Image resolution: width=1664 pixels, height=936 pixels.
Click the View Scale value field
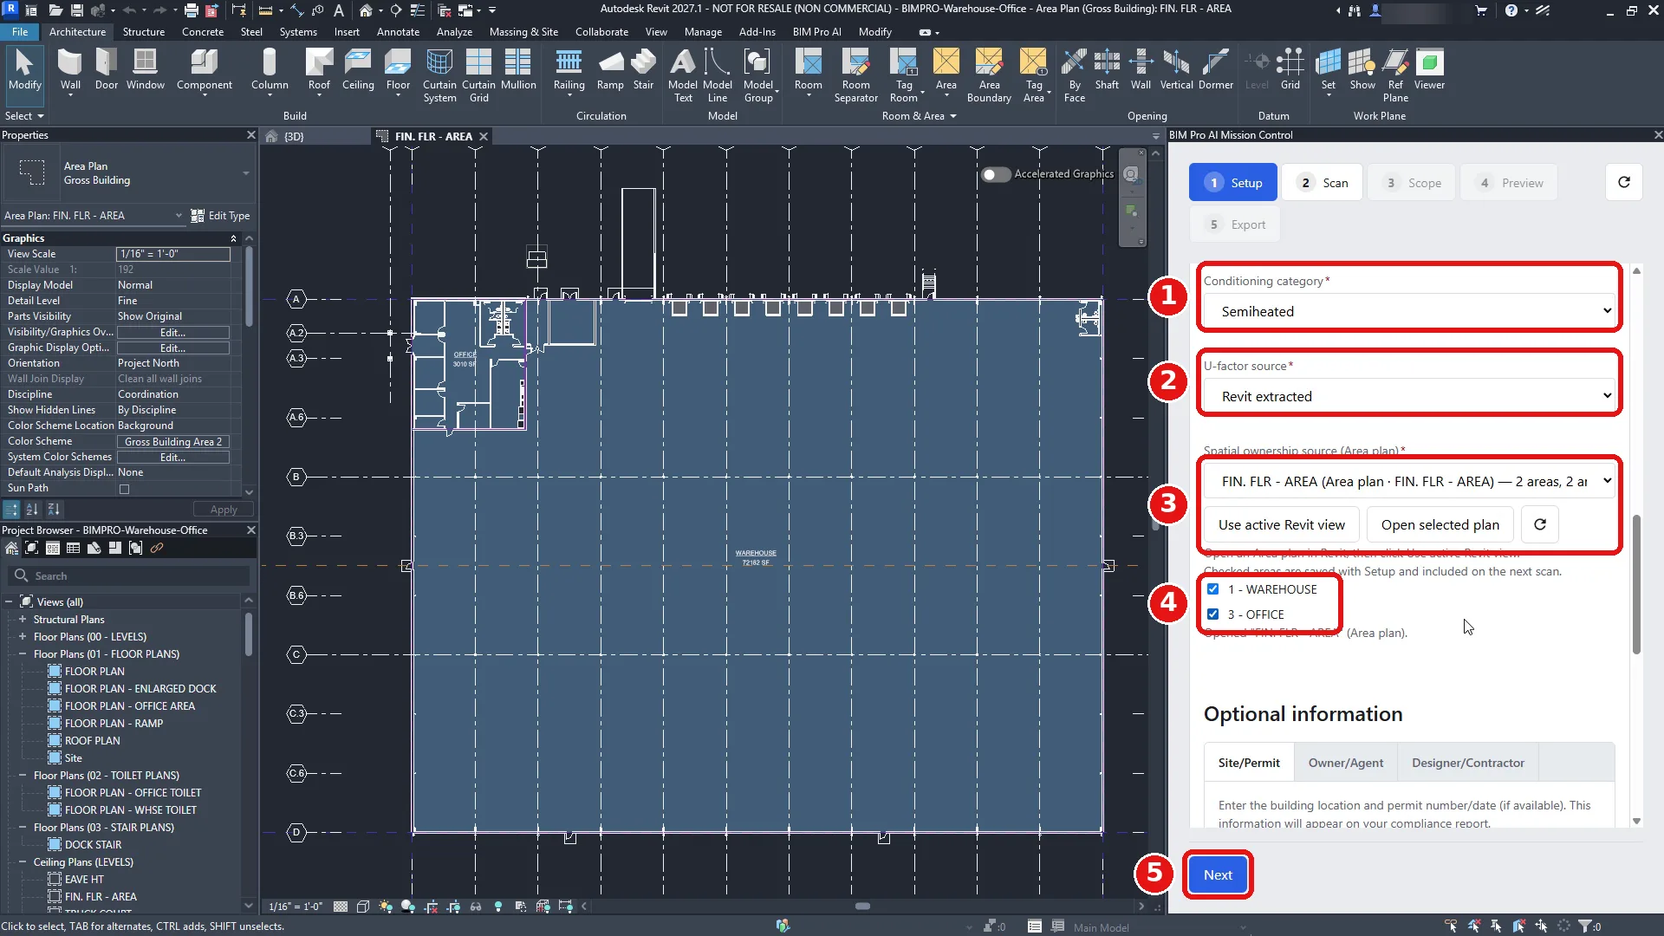[173, 254]
